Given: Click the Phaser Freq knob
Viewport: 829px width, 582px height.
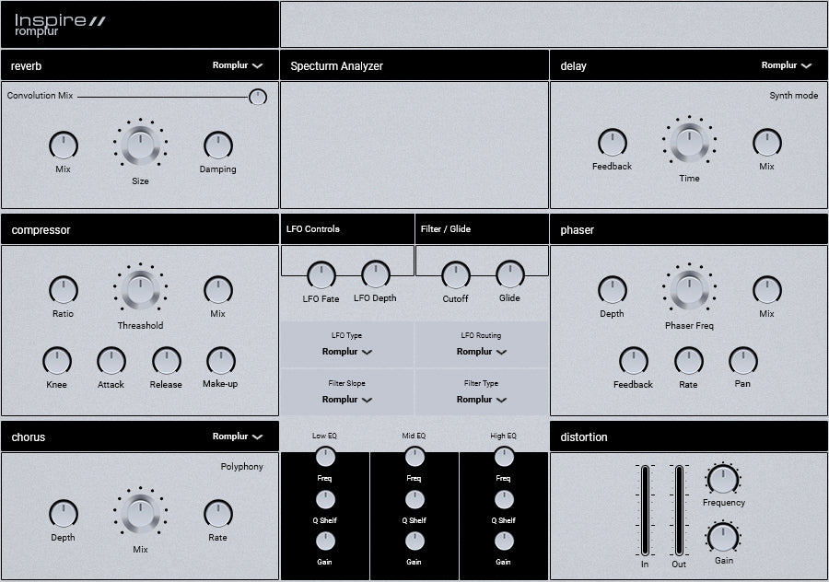Looking at the screenshot, I should click(689, 288).
